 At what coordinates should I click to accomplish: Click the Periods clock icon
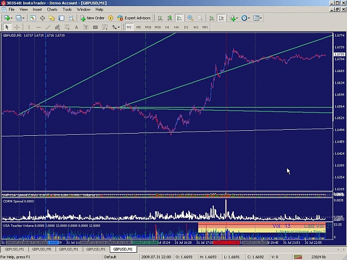click(x=244, y=18)
